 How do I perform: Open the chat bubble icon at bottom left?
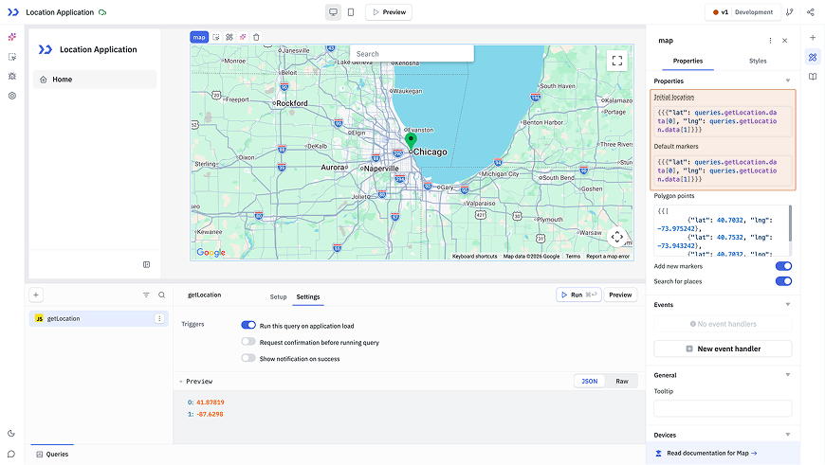(11, 454)
